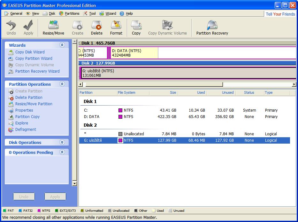Click the Tell Your Friends link

pos(280,14)
